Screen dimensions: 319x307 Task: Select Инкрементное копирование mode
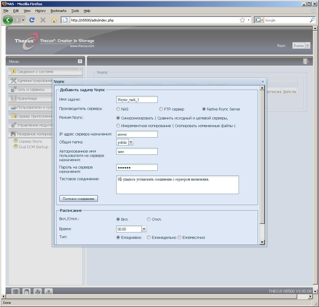pyautogui.click(x=118, y=126)
